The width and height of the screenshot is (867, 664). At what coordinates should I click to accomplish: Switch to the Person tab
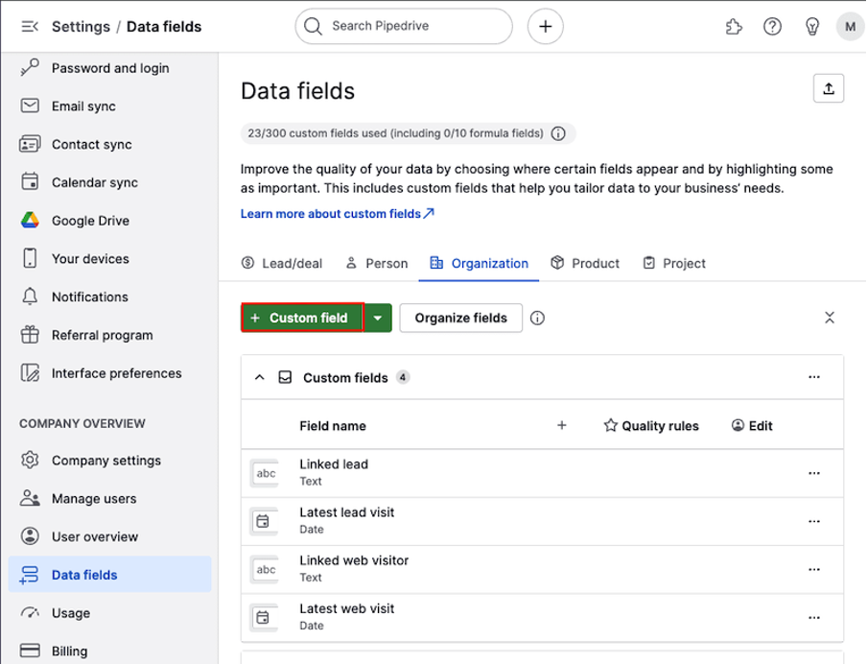pos(377,263)
